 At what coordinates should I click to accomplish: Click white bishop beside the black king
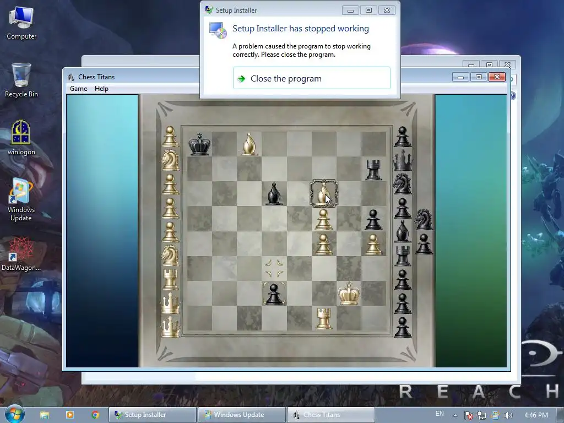250,144
